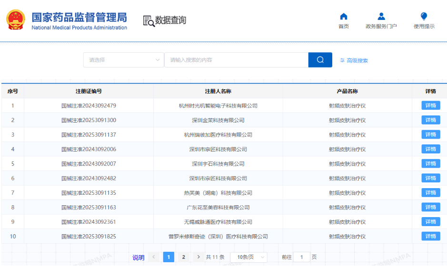This screenshot has height=276, width=447.
Task: Open the 10条/页 page size dropdown
Action: click(x=248, y=257)
